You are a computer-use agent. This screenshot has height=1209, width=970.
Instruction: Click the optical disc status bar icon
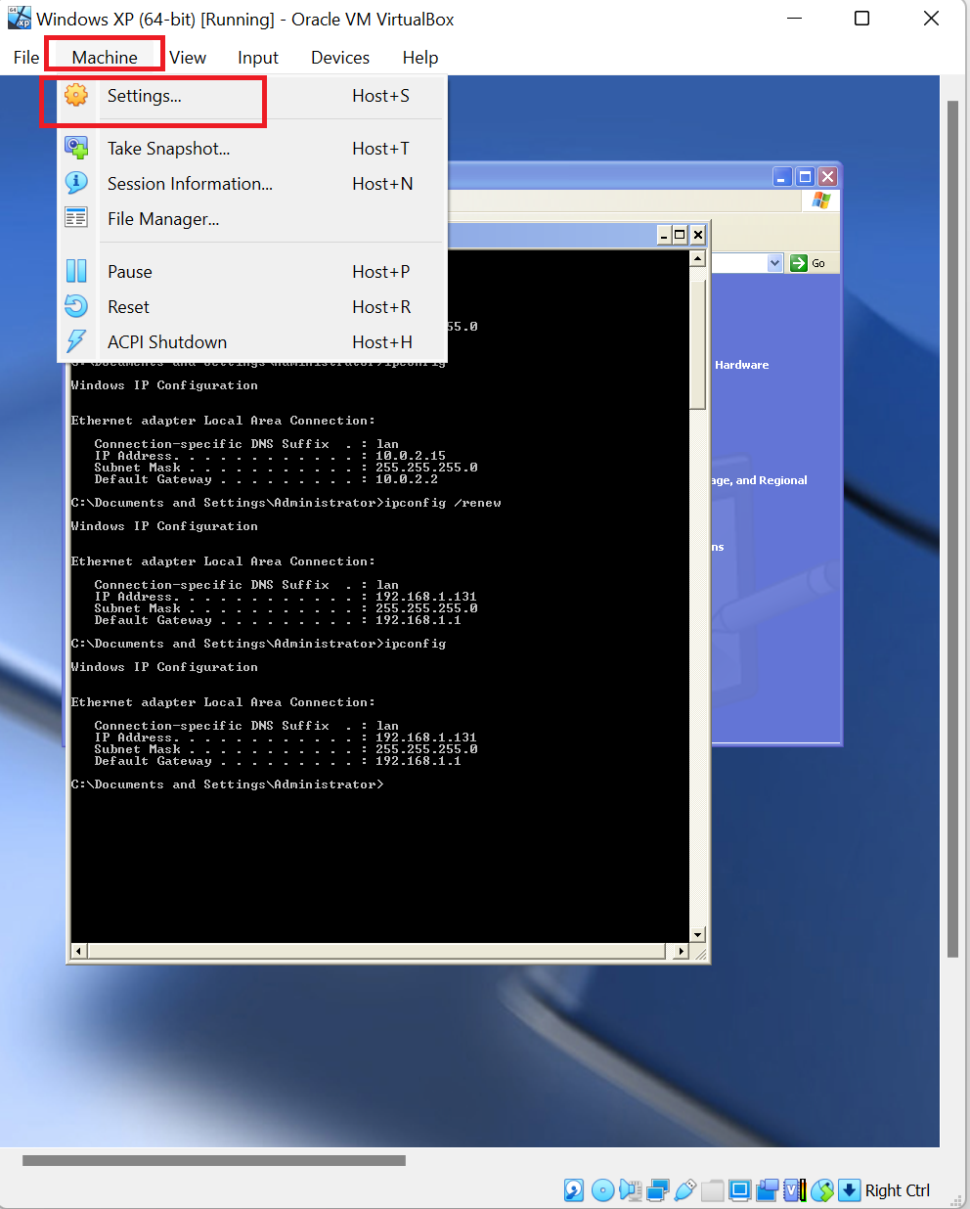point(602,1190)
